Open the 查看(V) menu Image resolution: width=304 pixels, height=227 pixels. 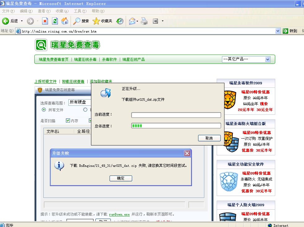pyautogui.click(x=44, y=11)
